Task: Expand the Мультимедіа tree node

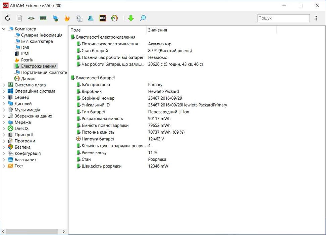Action: (x=4, y=110)
